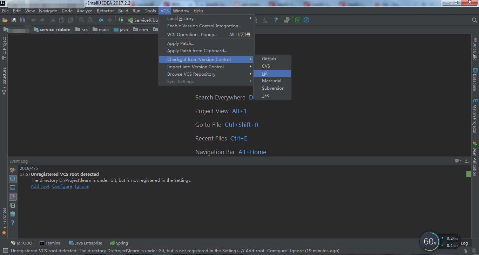Open the Window menu

point(181,11)
